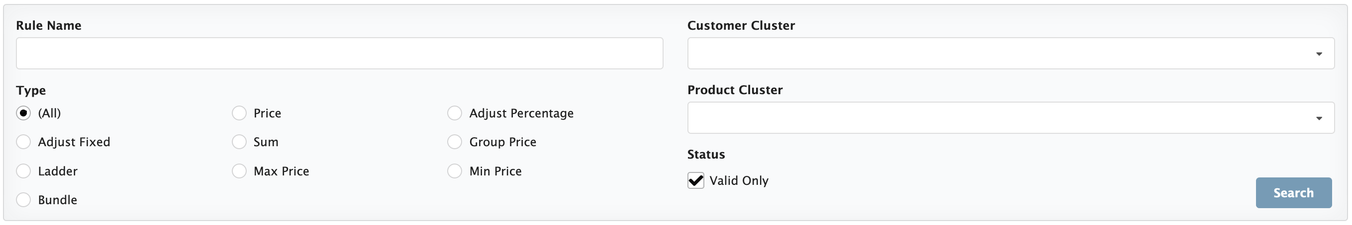
Task: Select the Price type option
Action: [x=239, y=113]
